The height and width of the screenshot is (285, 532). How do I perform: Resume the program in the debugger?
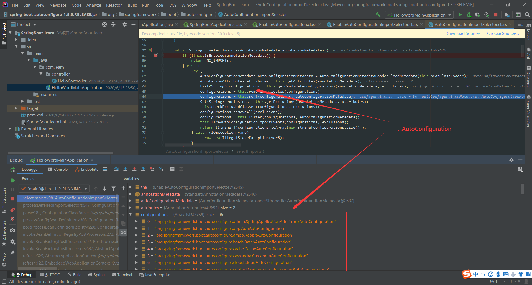[12, 180]
